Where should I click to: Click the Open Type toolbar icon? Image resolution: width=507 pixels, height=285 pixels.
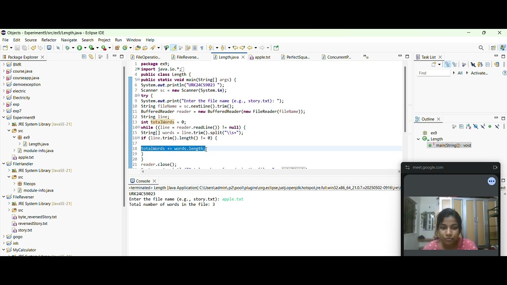point(138,48)
